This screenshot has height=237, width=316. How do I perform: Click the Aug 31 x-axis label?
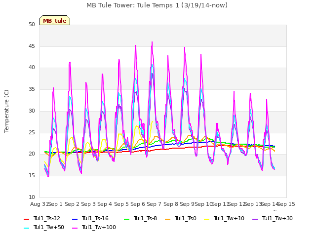39,204
